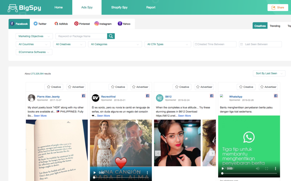Open B612 glasses selfie image
The height and width of the screenshot is (181, 291).
point(177,143)
